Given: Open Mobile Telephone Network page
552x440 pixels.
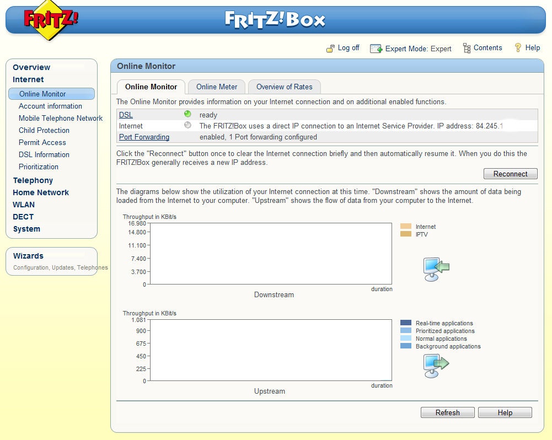Looking at the screenshot, I should tap(61, 119).
